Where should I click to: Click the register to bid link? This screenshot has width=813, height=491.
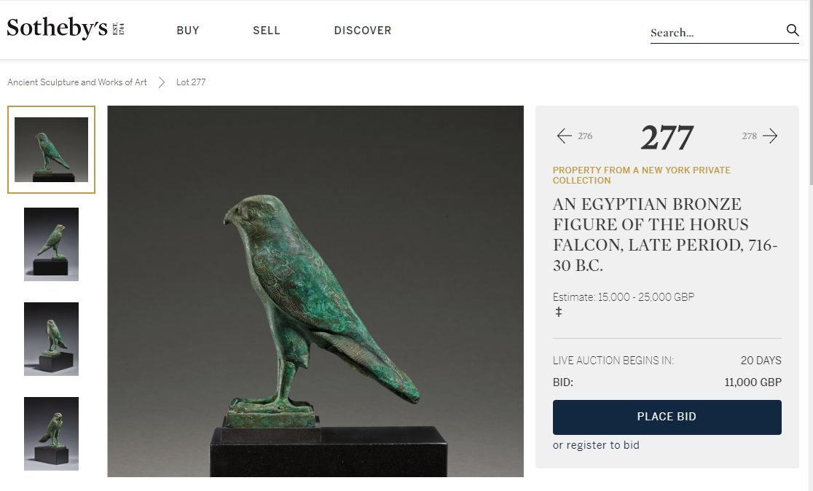point(596,445)
